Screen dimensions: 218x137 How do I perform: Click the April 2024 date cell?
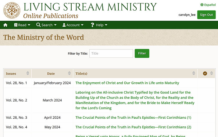point(52,118)
